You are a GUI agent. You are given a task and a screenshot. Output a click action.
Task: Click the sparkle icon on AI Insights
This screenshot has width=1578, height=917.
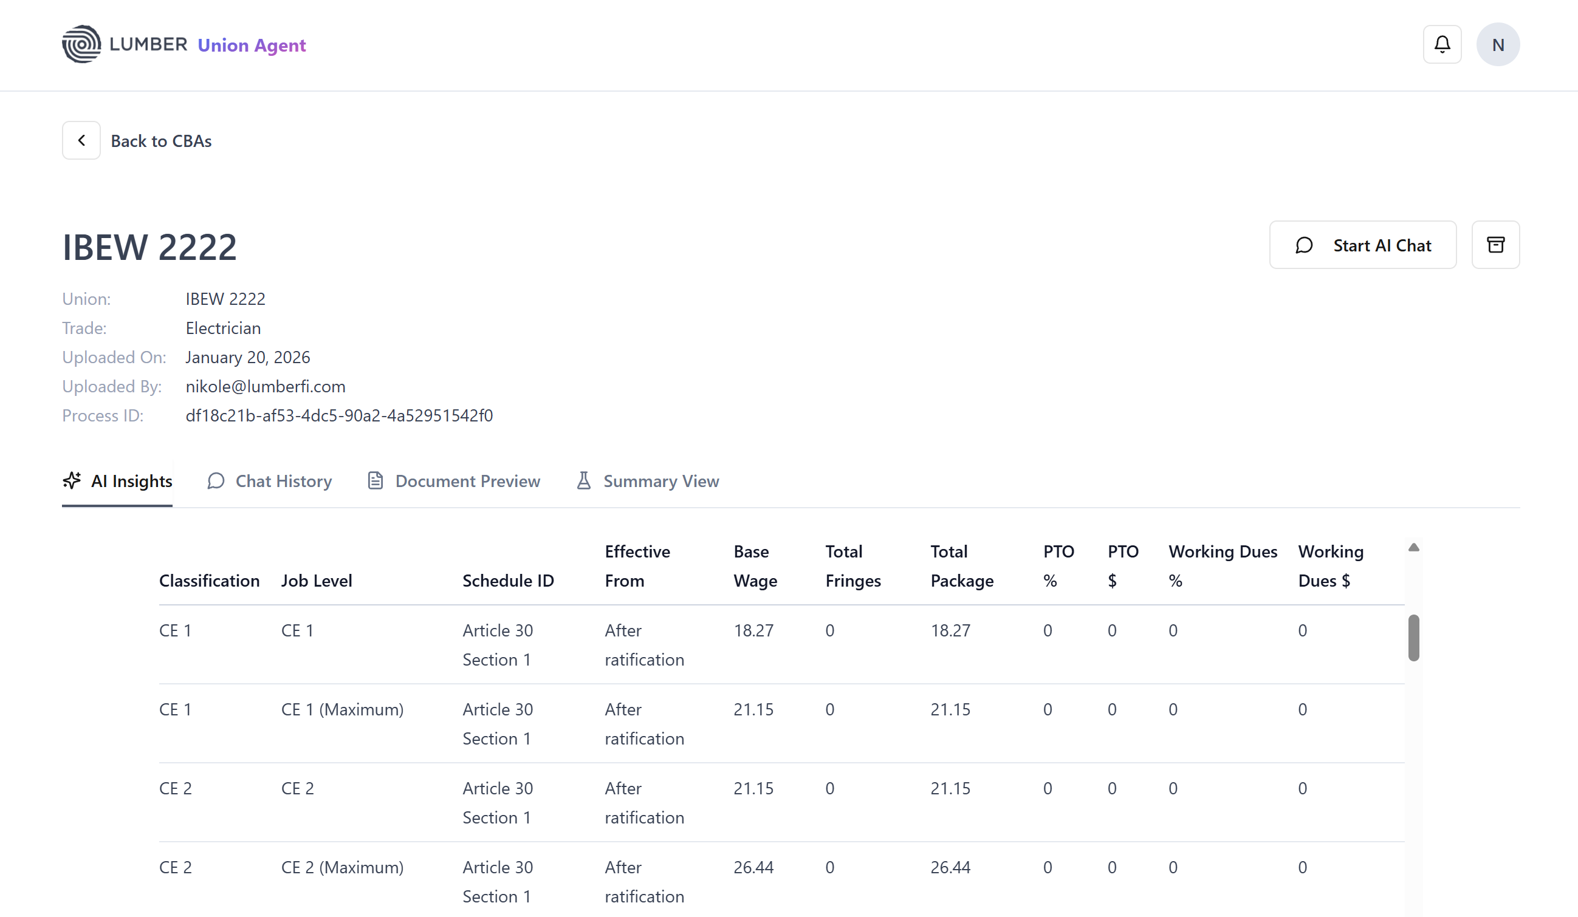(72, 481)
